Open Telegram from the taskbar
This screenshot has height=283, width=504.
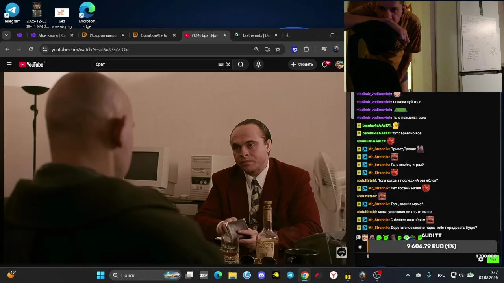point(290,275)
